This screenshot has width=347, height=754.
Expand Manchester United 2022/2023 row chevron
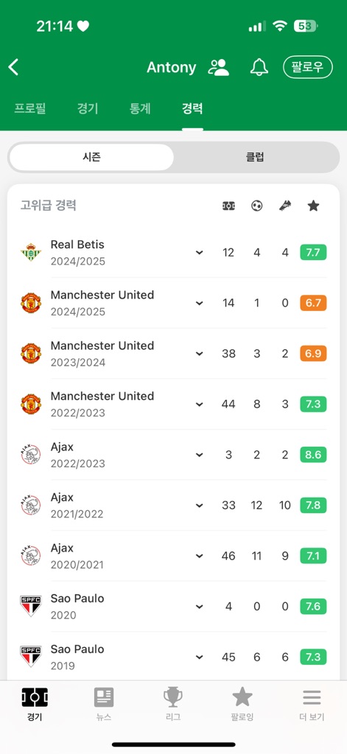pyautogui.click(x=200, y=405)
